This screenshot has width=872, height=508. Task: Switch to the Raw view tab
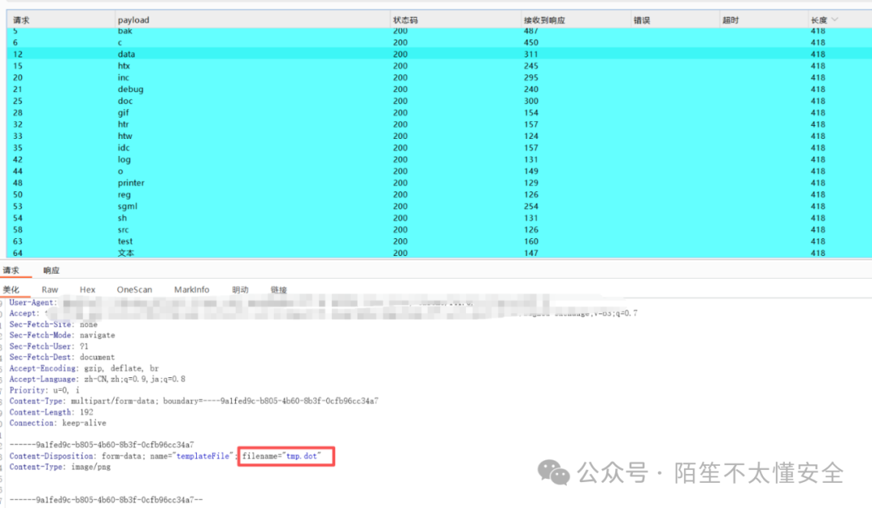pos(49,290)
